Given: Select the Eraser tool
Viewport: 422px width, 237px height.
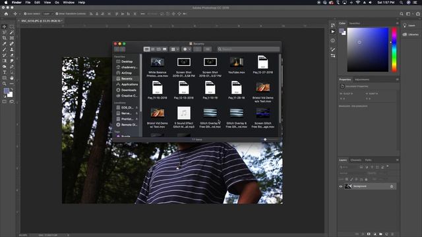Looking at the screenshot, I should [12, 55].
